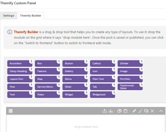Viewport: 166px width, 132px height.
Task: Add the Image module using its plus icon
Action: 142,69
